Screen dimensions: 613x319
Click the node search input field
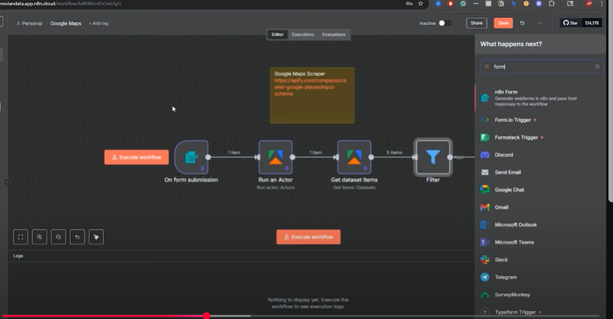coord(541,67)
